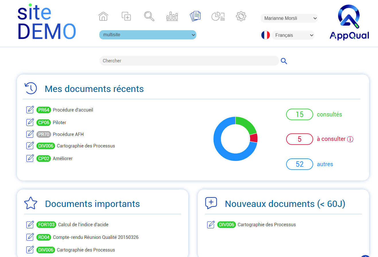Click the Nouveaux documents (< 60J) heading

[285, 204]
